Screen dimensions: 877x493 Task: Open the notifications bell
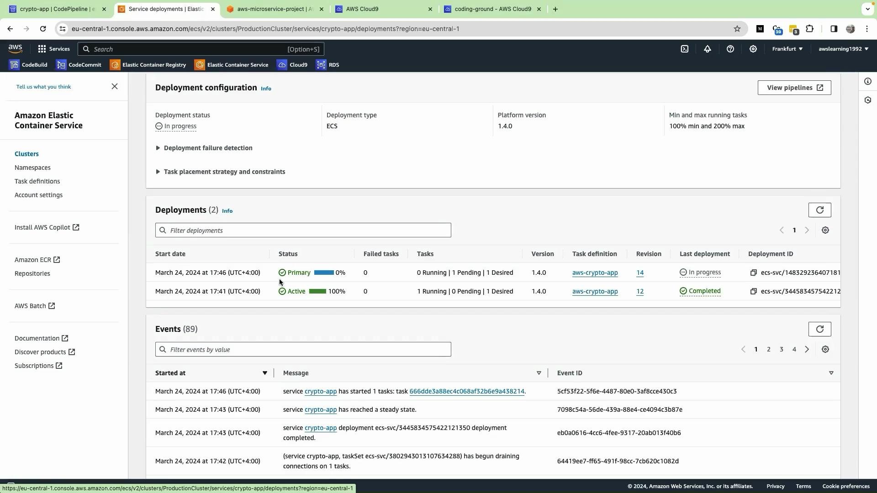(708, 49)
